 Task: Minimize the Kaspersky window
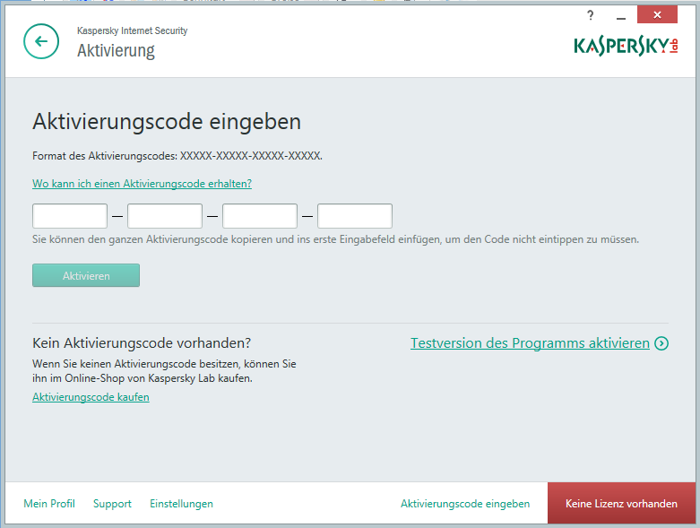(x=620, y=18)
